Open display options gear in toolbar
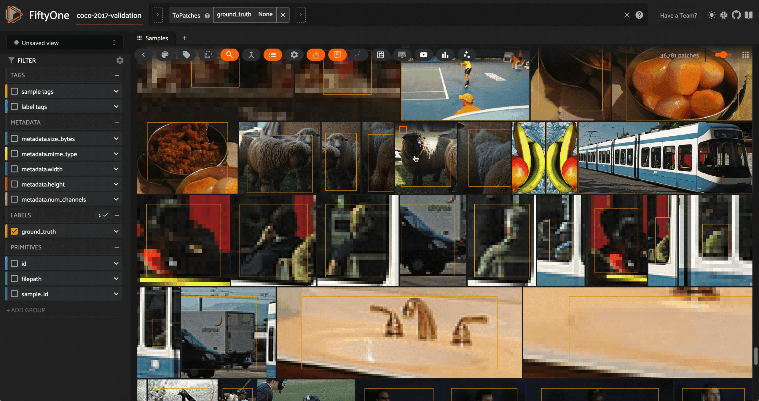Image resolution: width=759 pixels, height=401 pixels. [x=294, y=55]
